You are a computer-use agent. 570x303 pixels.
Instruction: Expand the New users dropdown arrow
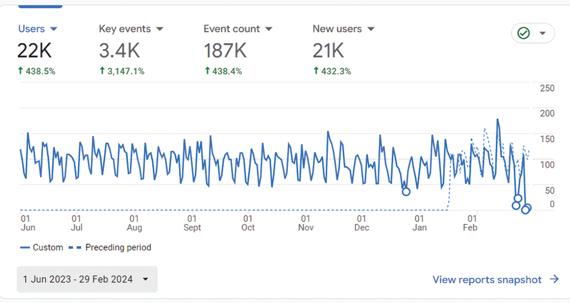tap(371, 29)
